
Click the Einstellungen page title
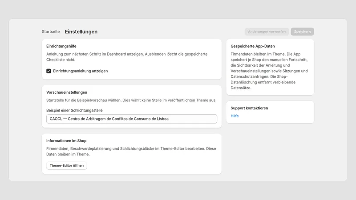pos(81,32)
